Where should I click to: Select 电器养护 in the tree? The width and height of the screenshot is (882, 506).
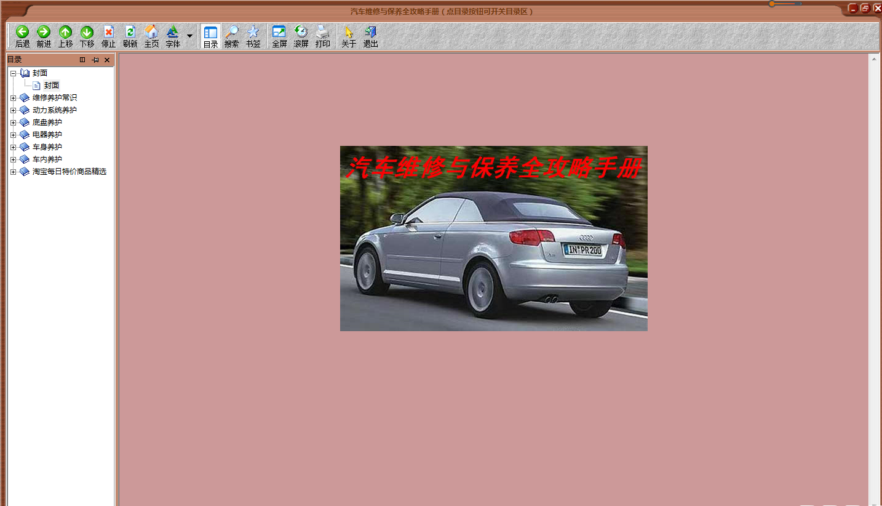[x=47, y=135]
